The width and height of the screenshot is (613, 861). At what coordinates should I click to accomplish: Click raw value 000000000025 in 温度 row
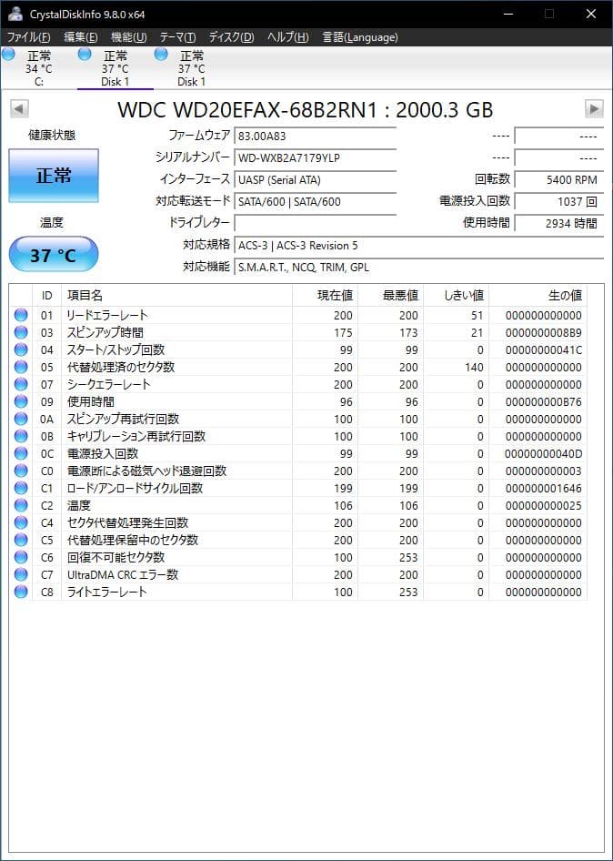click(543, 505)
